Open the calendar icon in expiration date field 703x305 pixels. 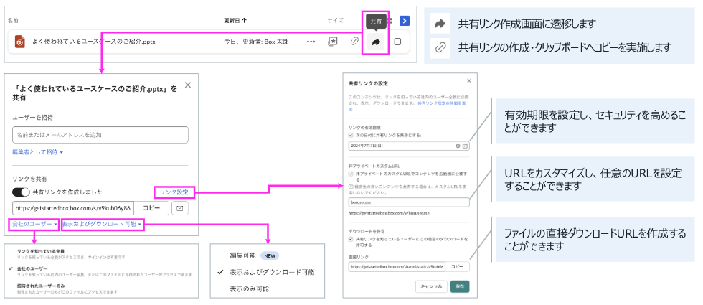coord(465,146)
